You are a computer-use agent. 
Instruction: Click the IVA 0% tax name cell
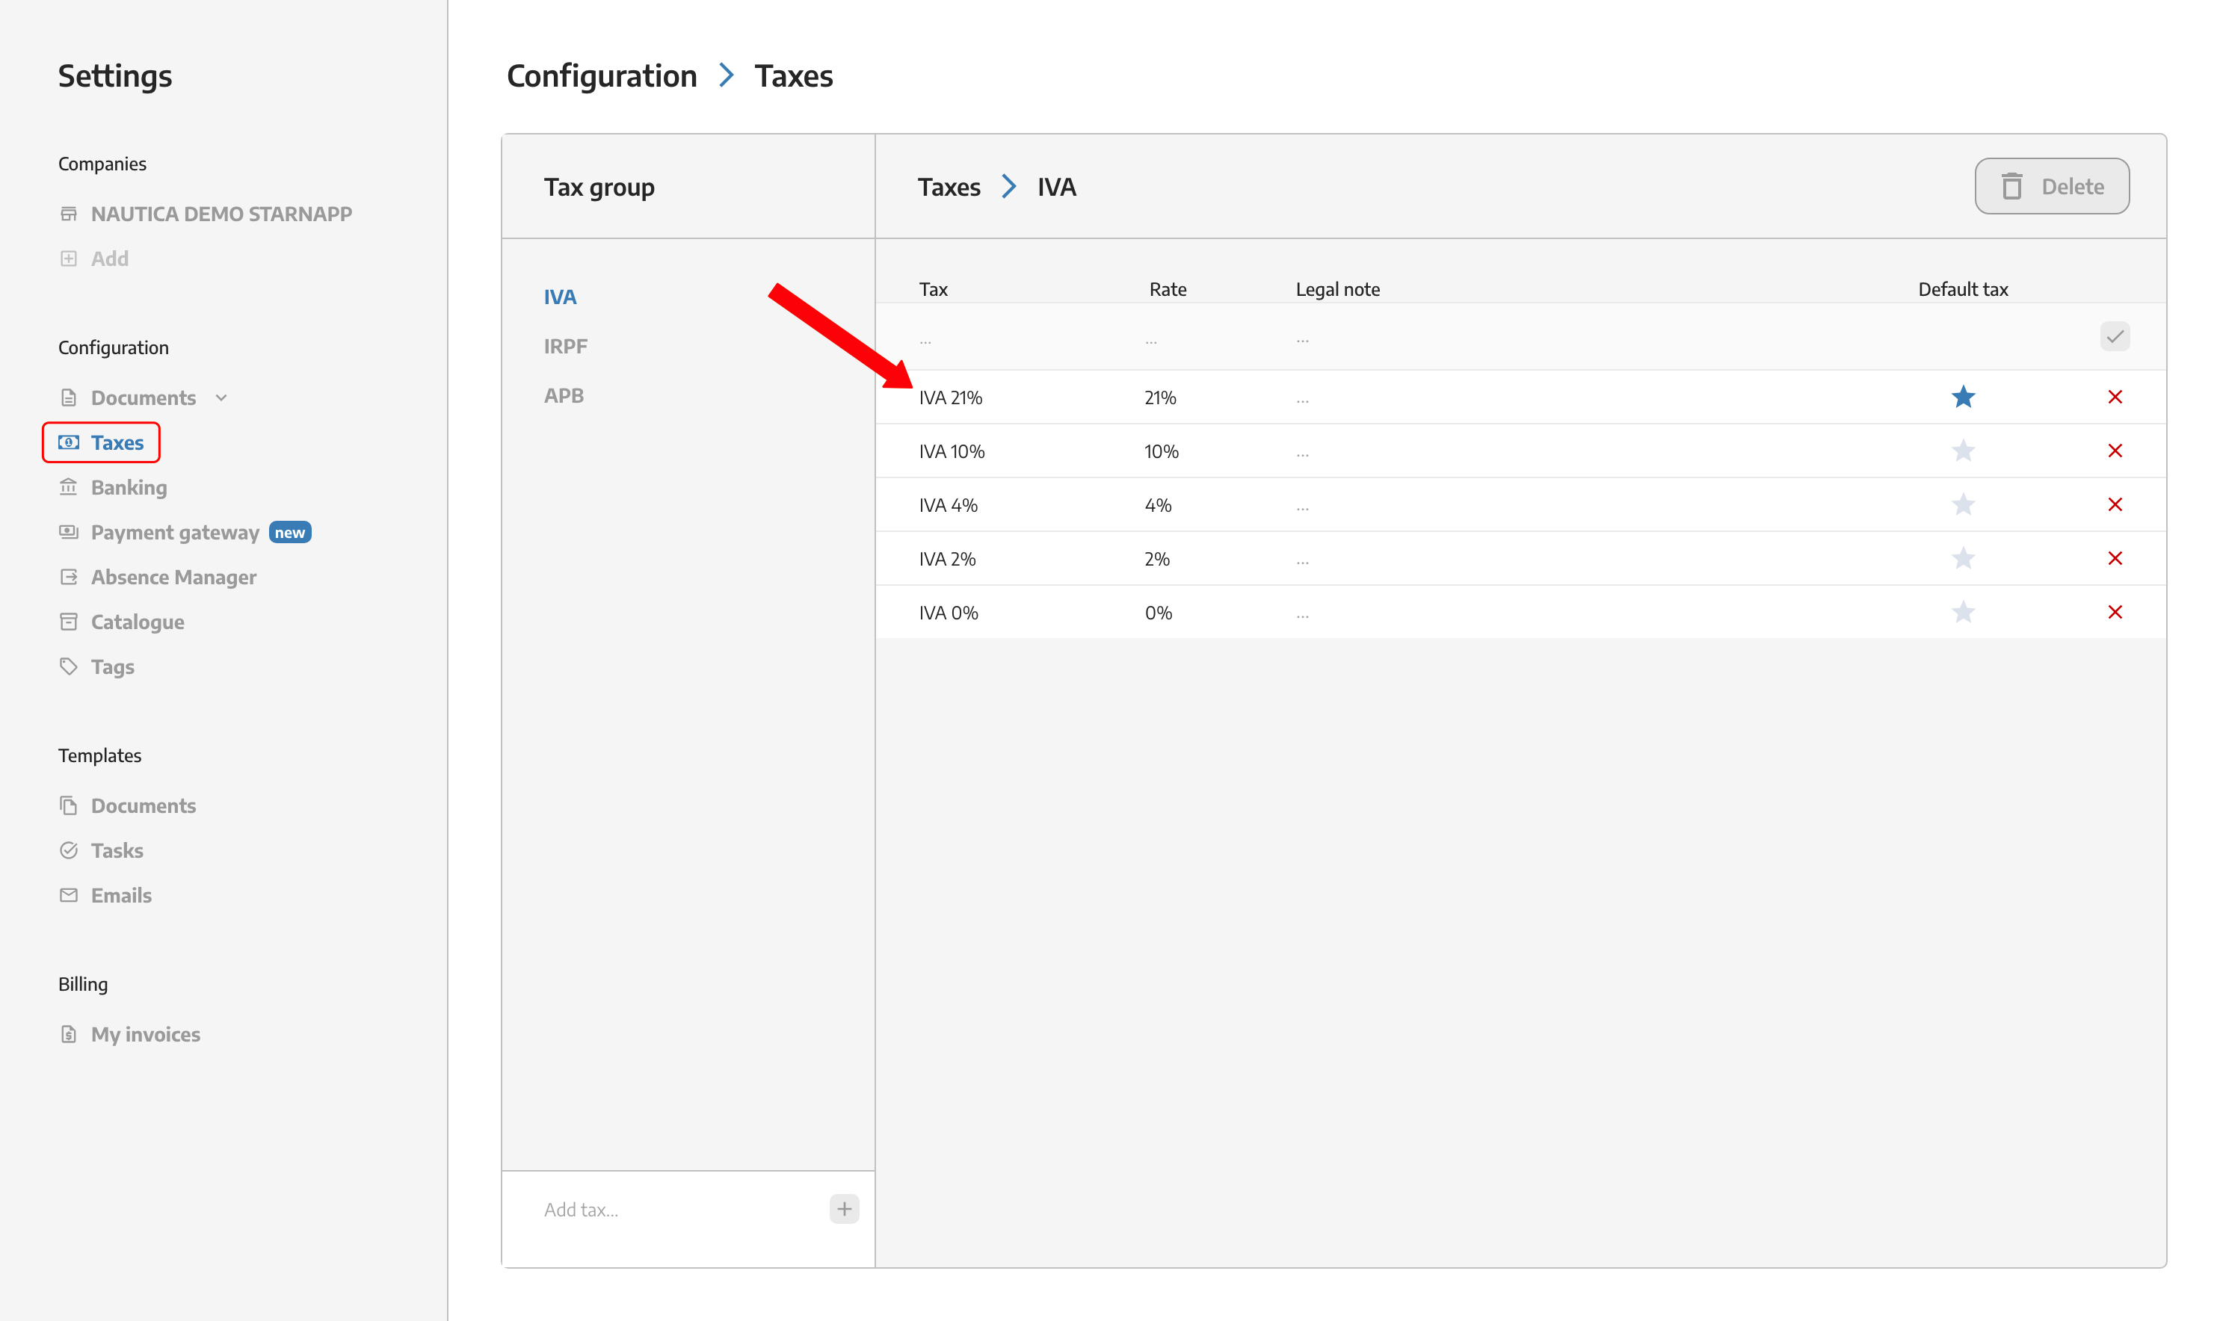tap(949, 613)
